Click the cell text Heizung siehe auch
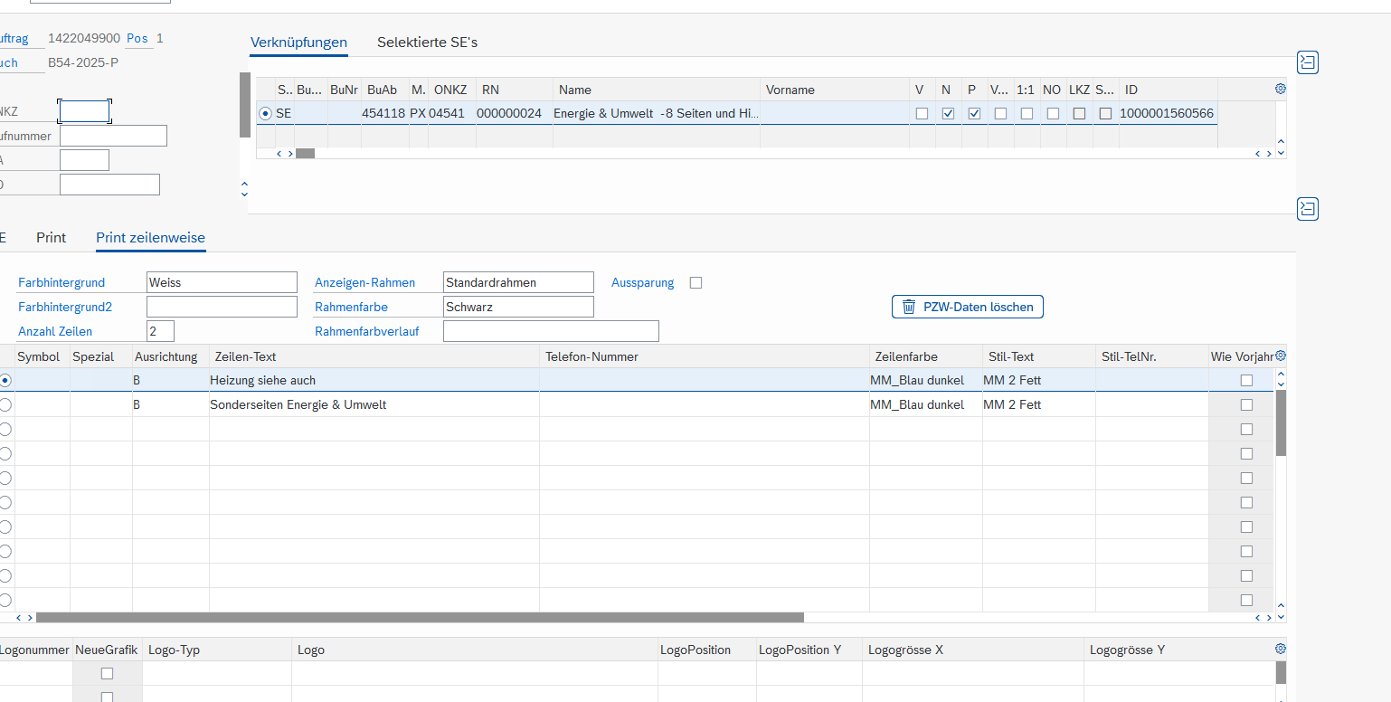1391x702 pixels. click(x=263, y=381)
